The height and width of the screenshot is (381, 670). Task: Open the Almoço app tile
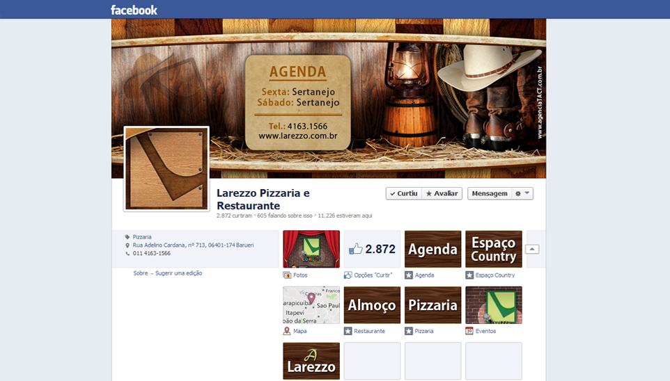click(372, 305)
